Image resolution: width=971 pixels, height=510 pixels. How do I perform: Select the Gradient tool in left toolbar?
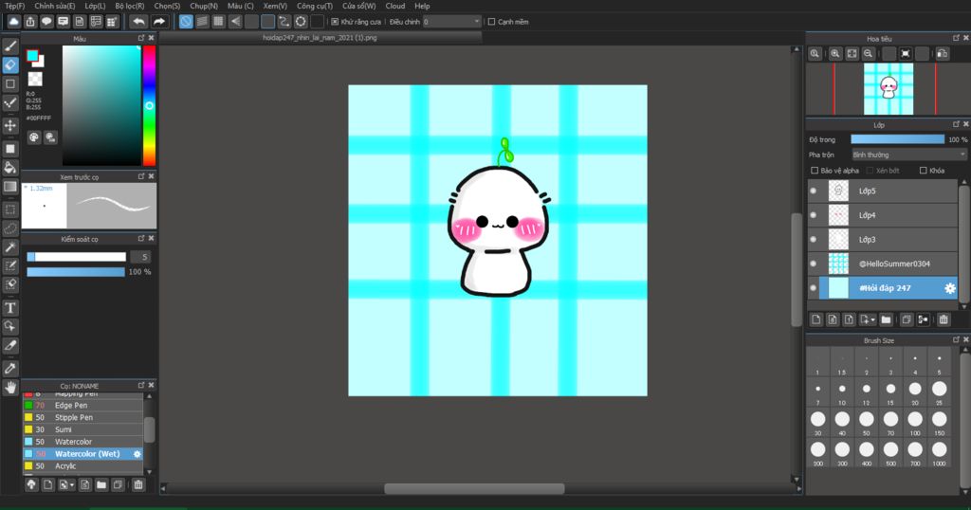(x=10, y=187)
